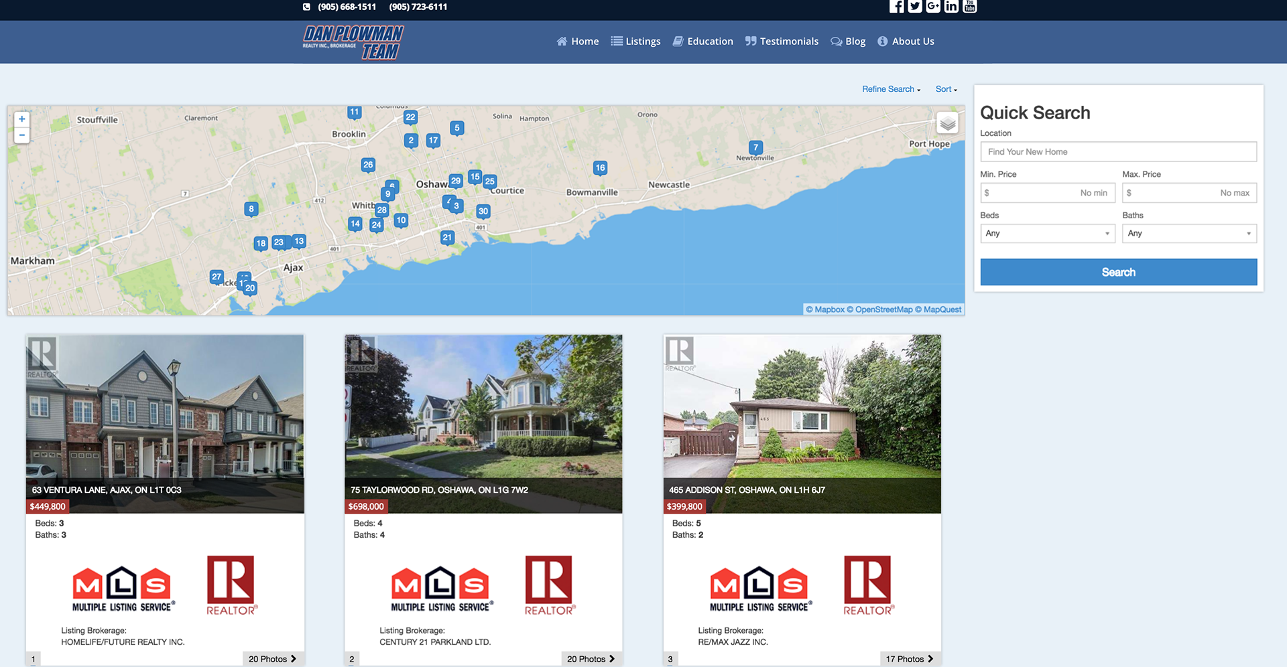Click the $698,000 price tag

366,507
